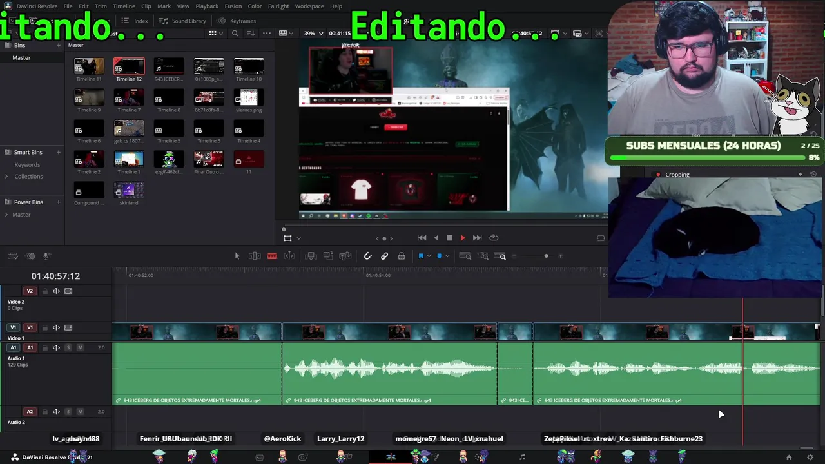The width and height of the screenshot is (825, 464).
Task: Open the marker color dropdown arrow
Action: coord(447,256)
